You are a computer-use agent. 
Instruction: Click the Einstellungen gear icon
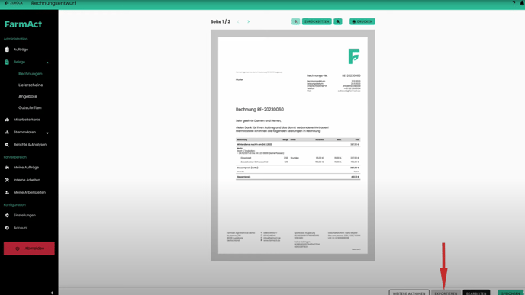tap(7, 216)
